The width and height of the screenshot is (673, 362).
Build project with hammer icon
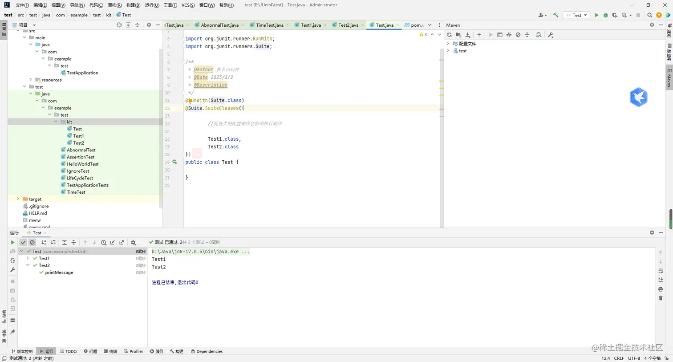tap(555, 15)
